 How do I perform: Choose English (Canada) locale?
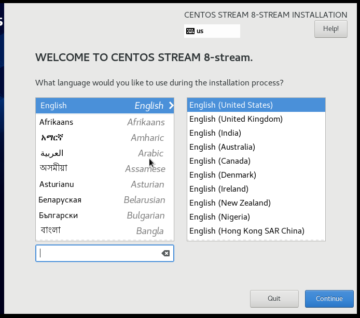256,161
